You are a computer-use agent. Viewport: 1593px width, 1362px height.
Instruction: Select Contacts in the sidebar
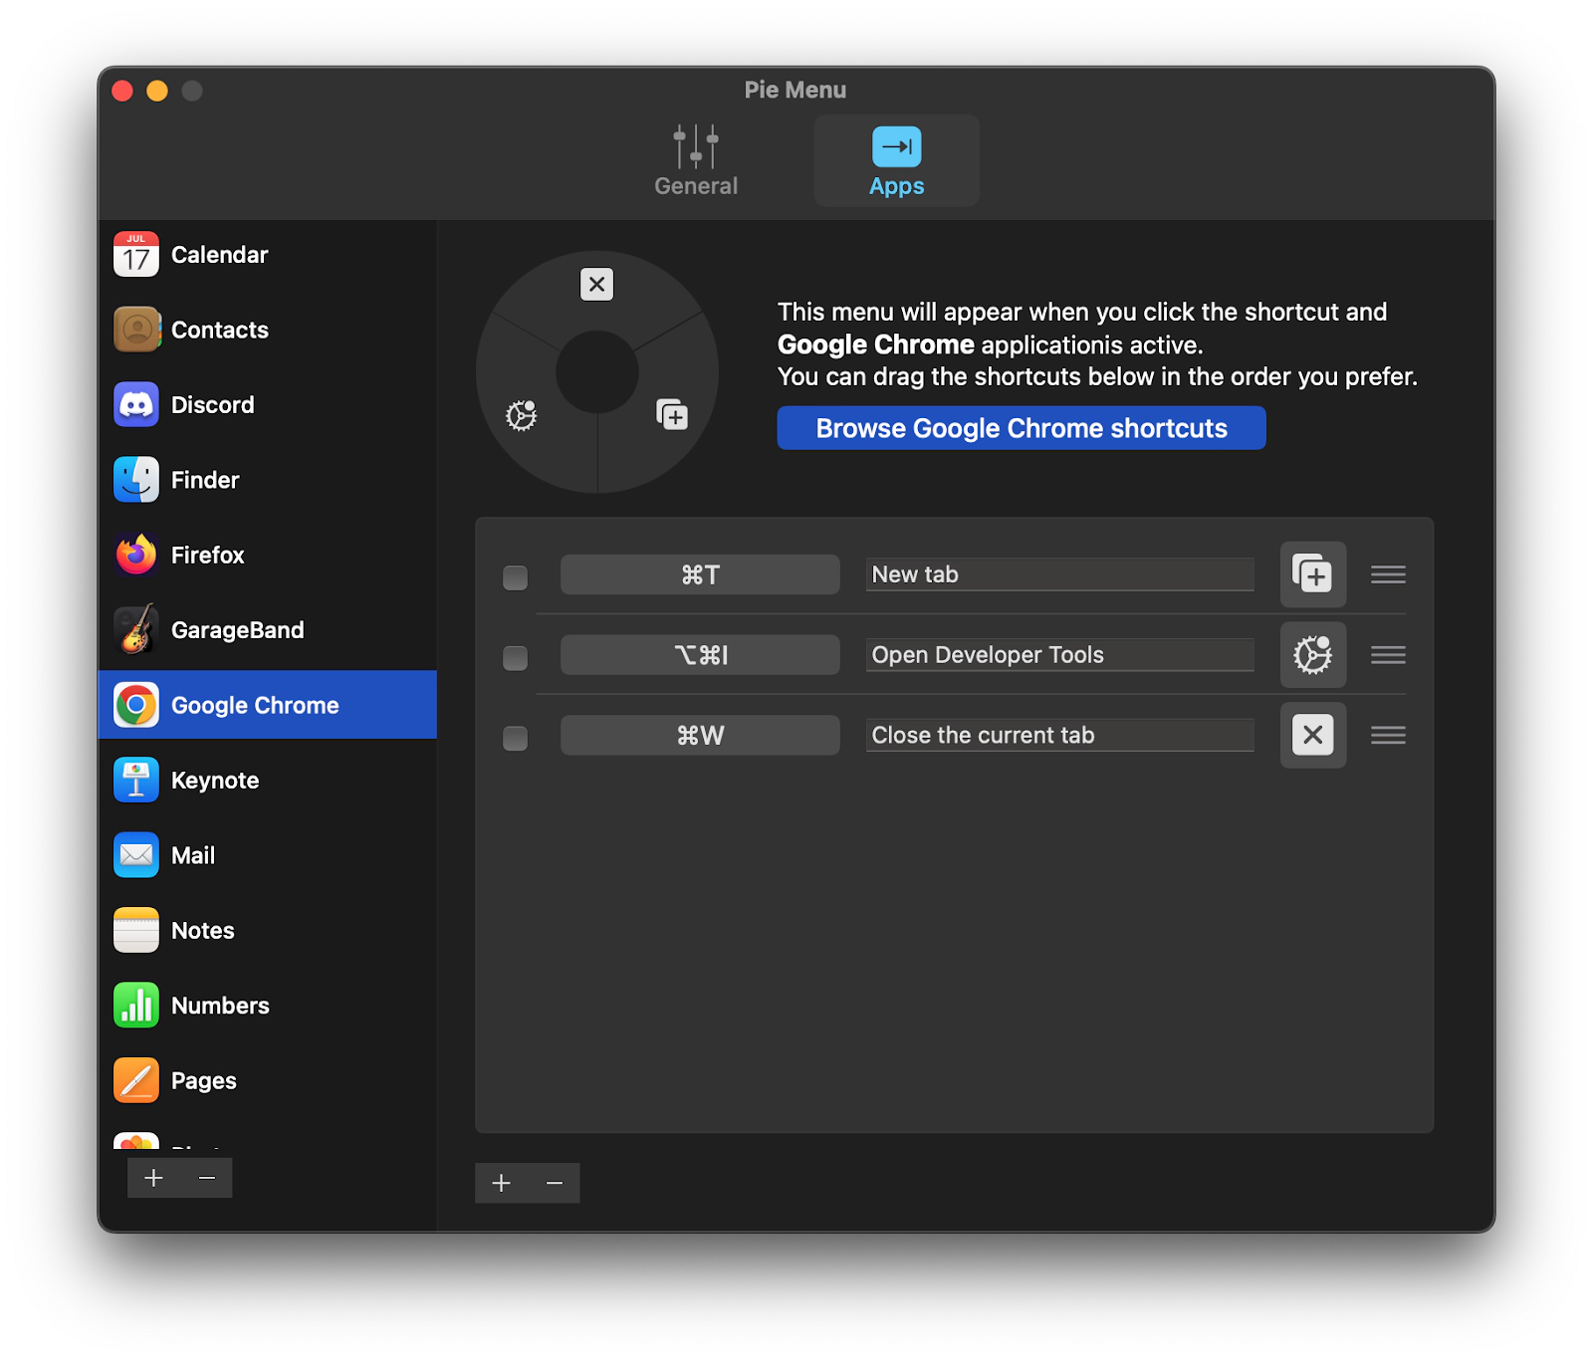tap(267, 330)
